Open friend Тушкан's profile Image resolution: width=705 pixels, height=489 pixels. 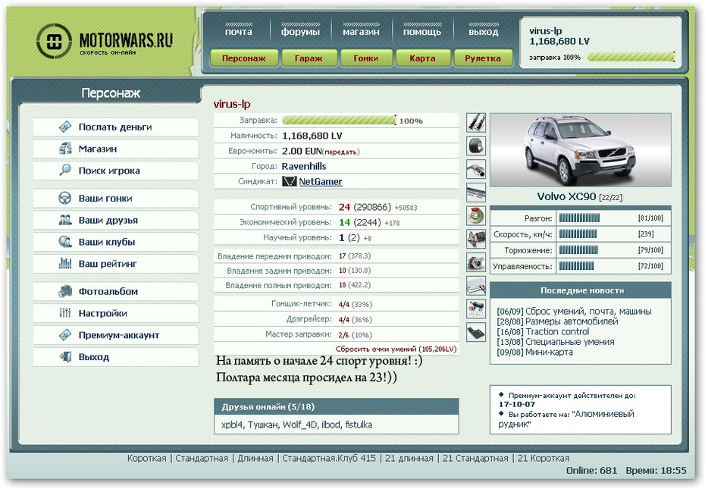click(262, 425)
